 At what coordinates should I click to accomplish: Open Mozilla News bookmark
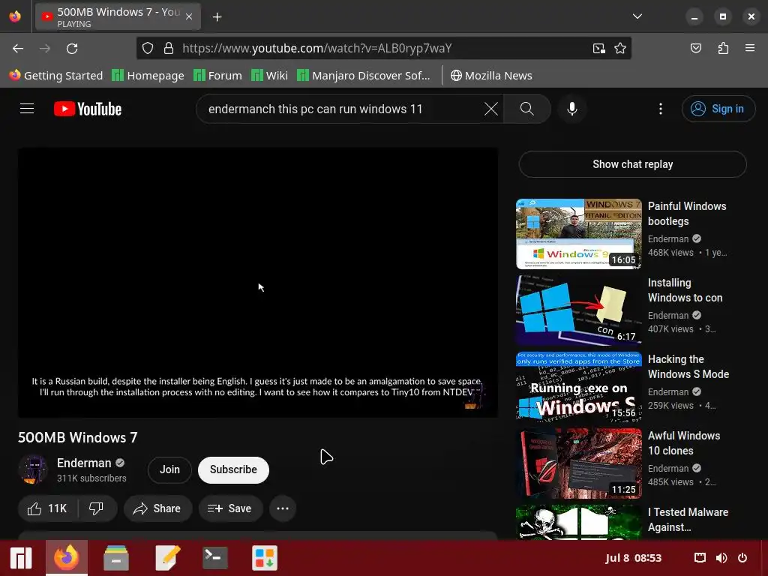(x=491, y=76)
